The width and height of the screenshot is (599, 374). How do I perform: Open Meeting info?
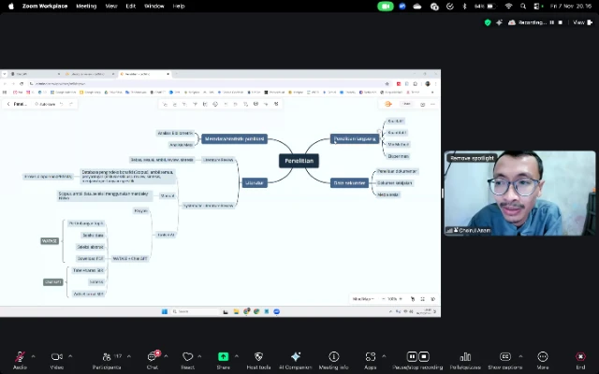(x=333, y=357)
